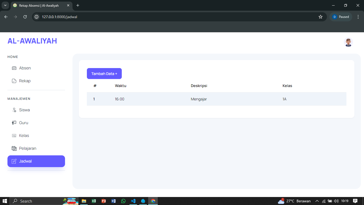Open the Guru management page

[x=23, y=123]
